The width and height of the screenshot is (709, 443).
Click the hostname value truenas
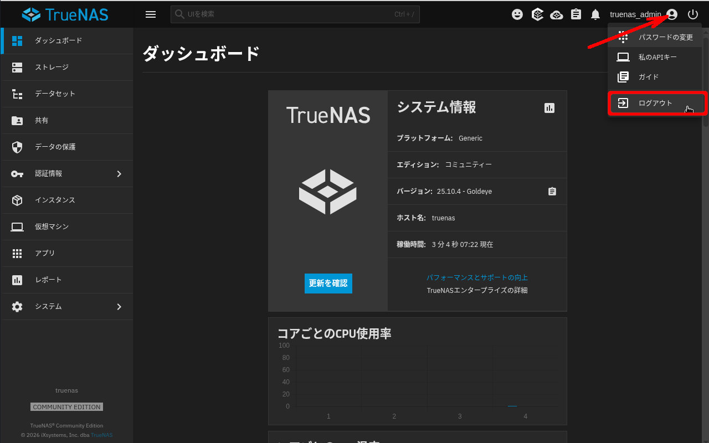(443, 218)
